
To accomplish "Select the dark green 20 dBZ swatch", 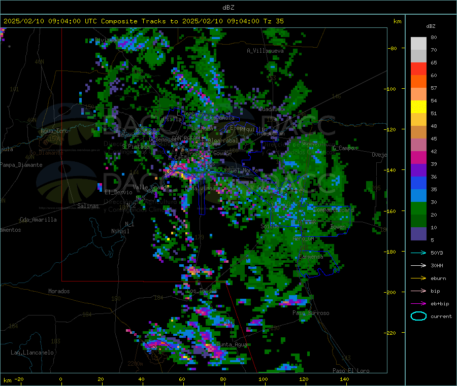I will click(418, 221).
